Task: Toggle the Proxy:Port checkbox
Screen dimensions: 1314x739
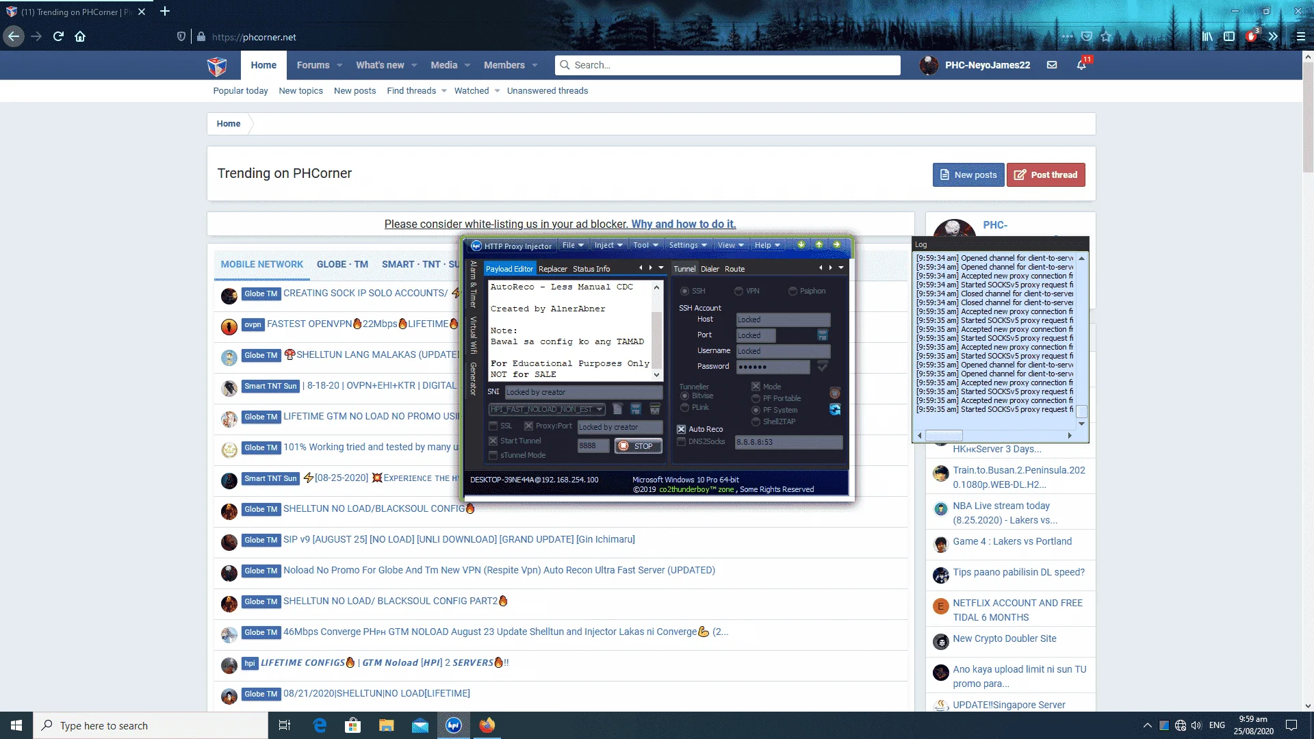Action: (x=528, y=426)
